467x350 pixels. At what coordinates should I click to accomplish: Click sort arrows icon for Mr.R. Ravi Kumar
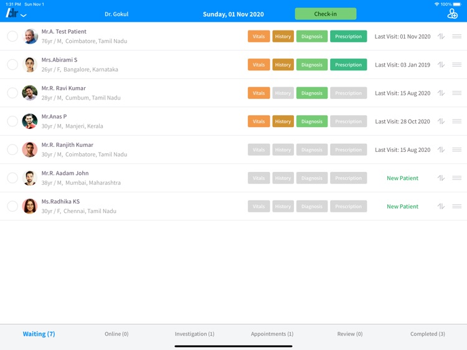[x=441, y=93]
